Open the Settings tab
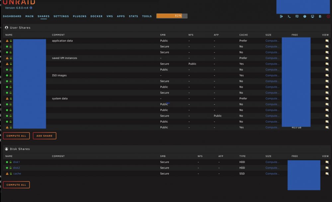The image size is (332, 202). pyautogui.click(x=61, y=16)
